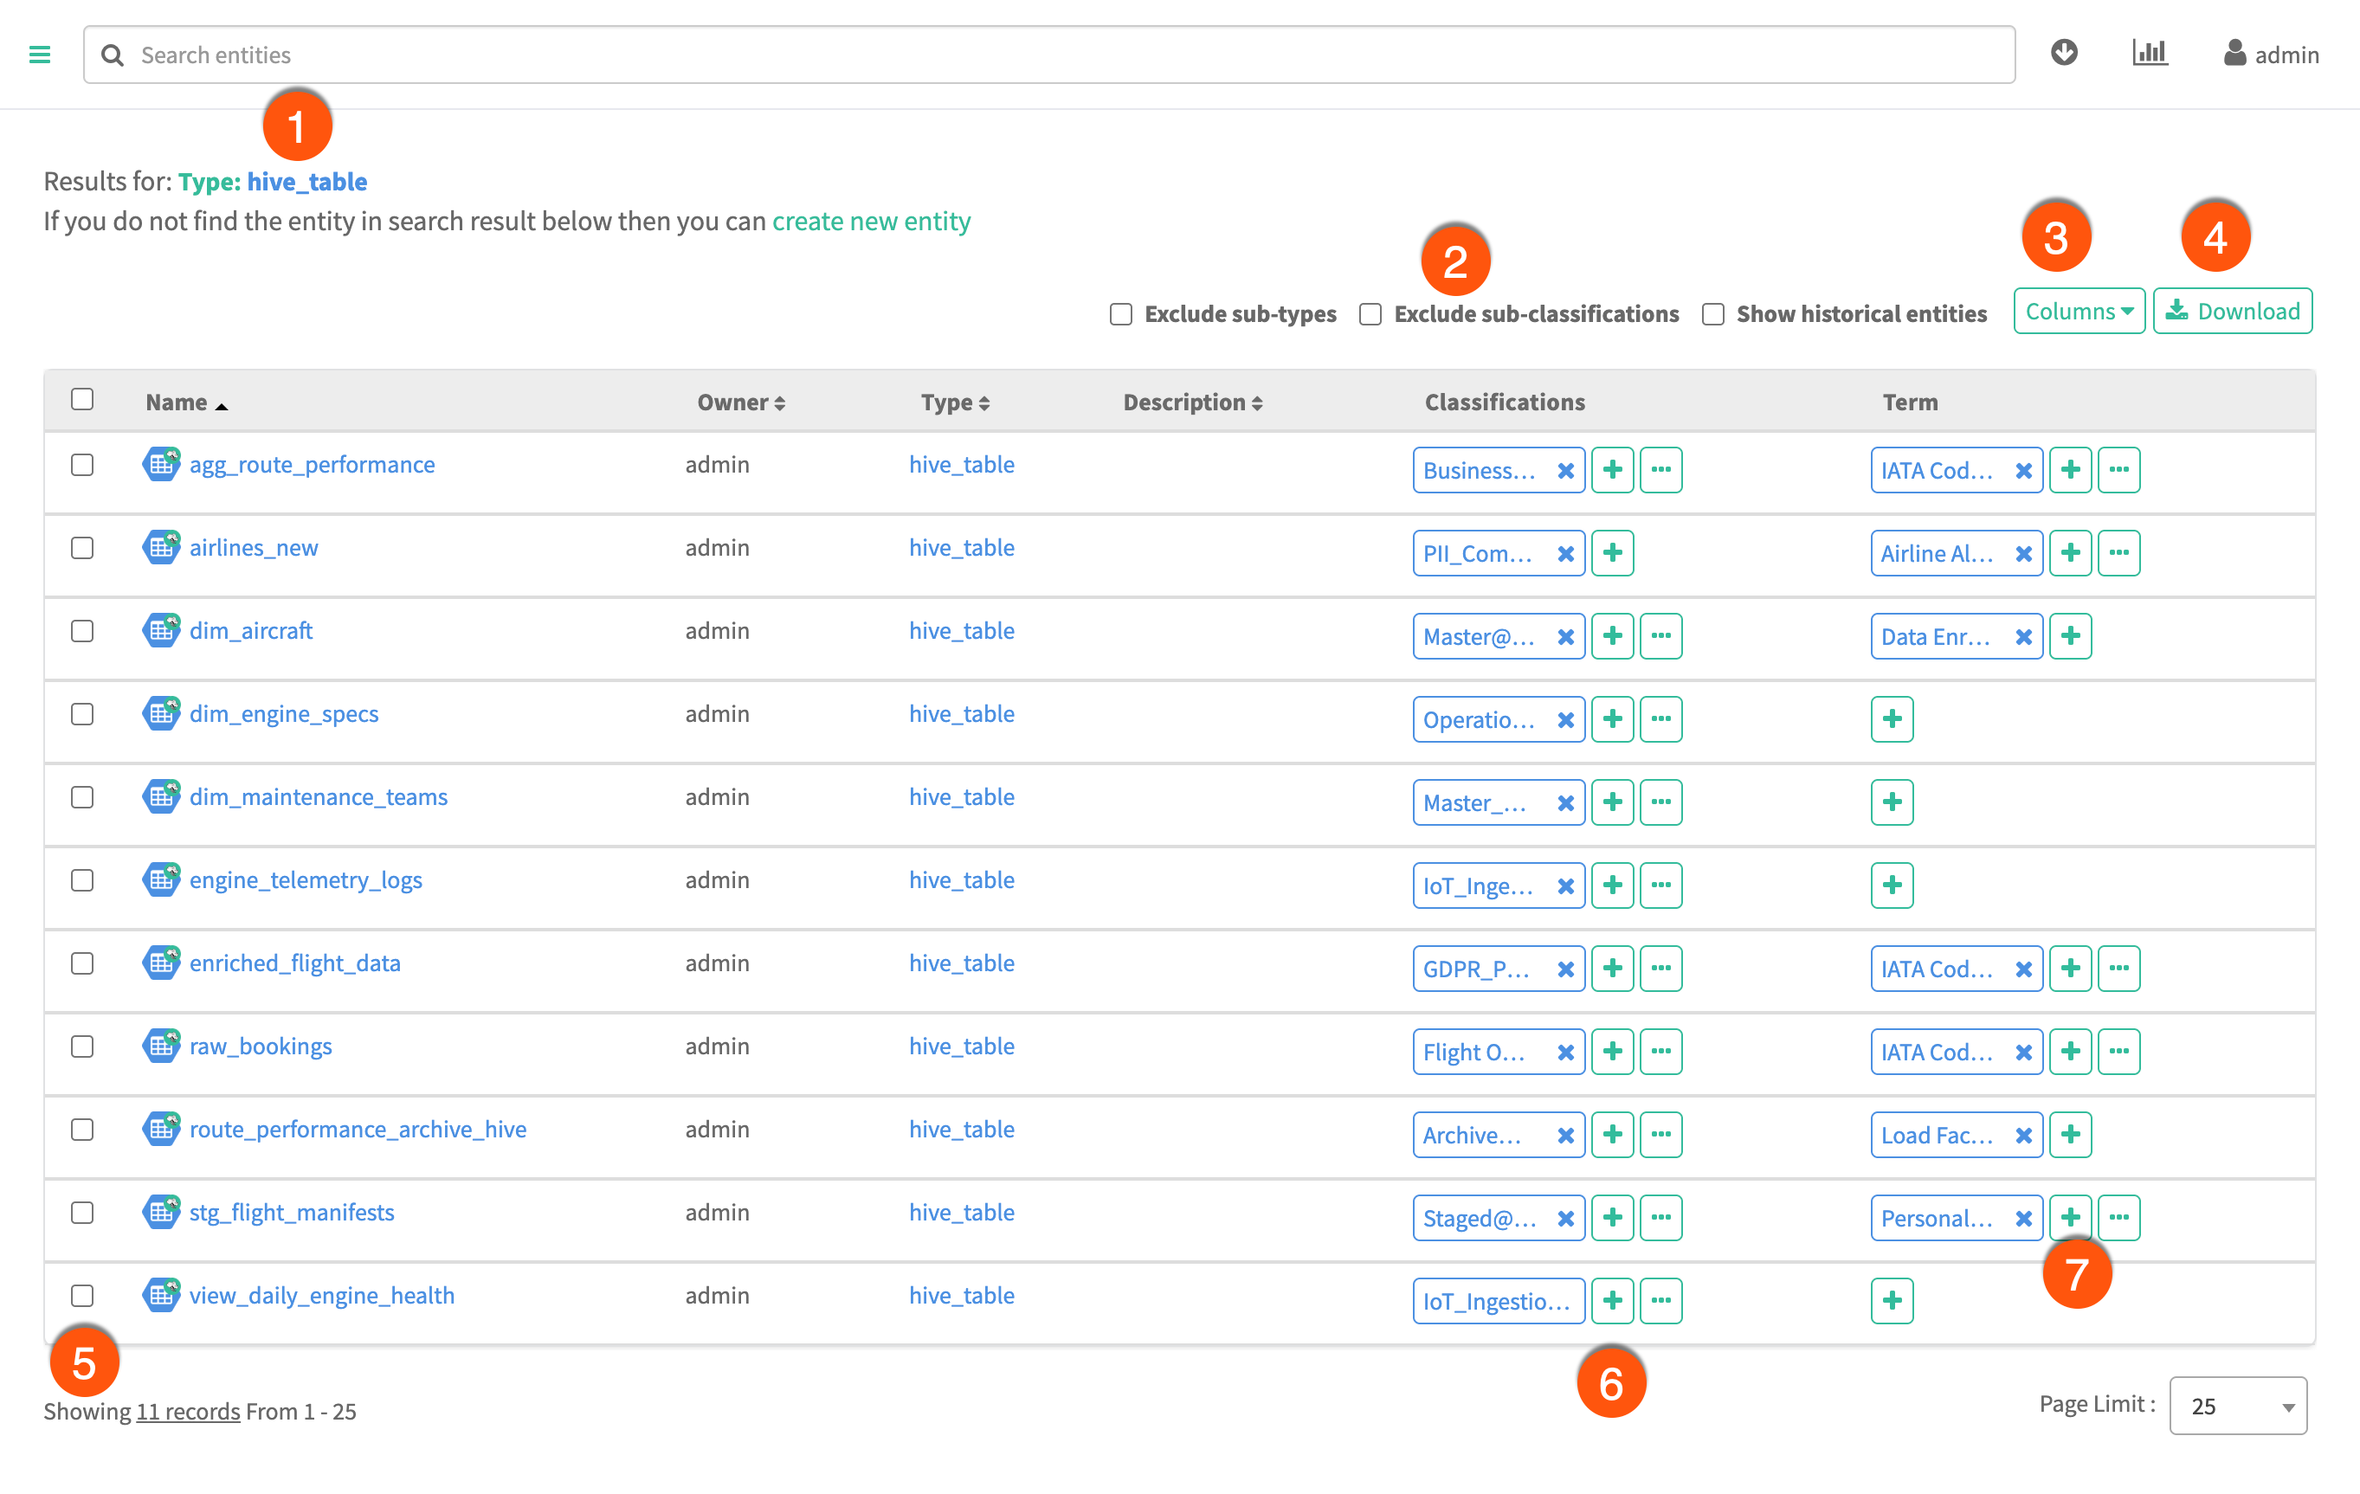This screenshot has height=1494, width=2360.
Task: Remove Personal term from stg_flight_manifests
Action: (2023, 1218)
